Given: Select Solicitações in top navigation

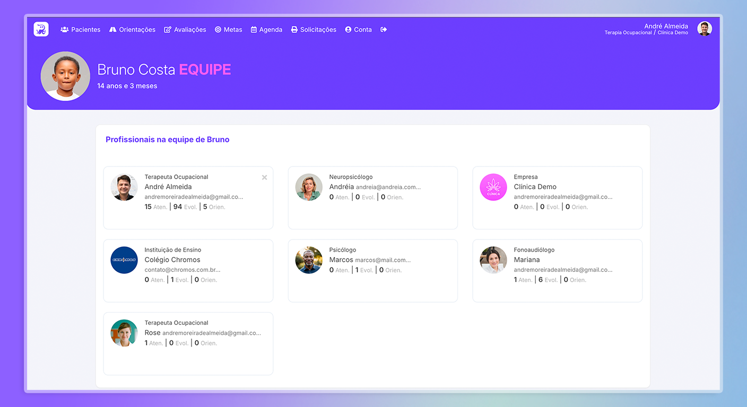Looking at the screenshot, I should [x=314, y=30].
